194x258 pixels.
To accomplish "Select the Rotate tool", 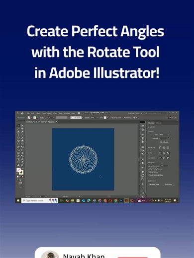I will click(18, 144).
